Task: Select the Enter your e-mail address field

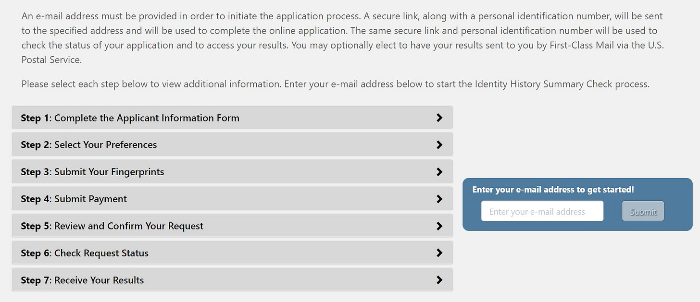Action: click(x=542, y=211)
